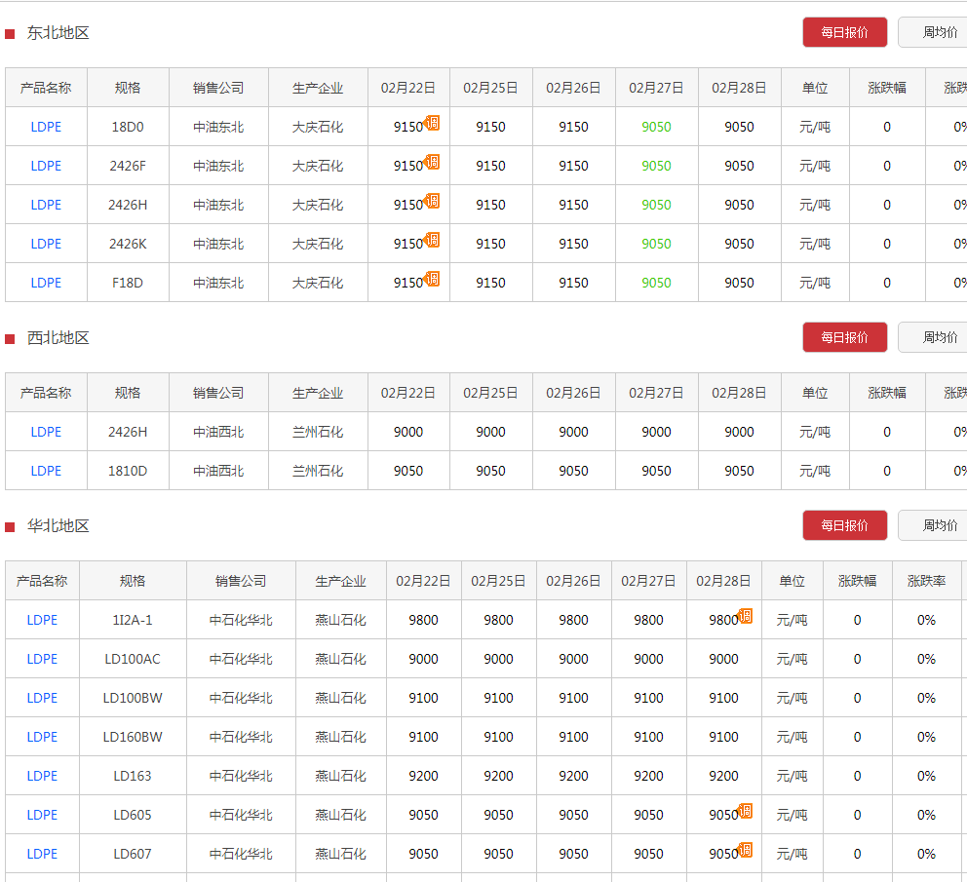
Task: Open LDPE link in 2426F row
Action: tap(46, 166)
